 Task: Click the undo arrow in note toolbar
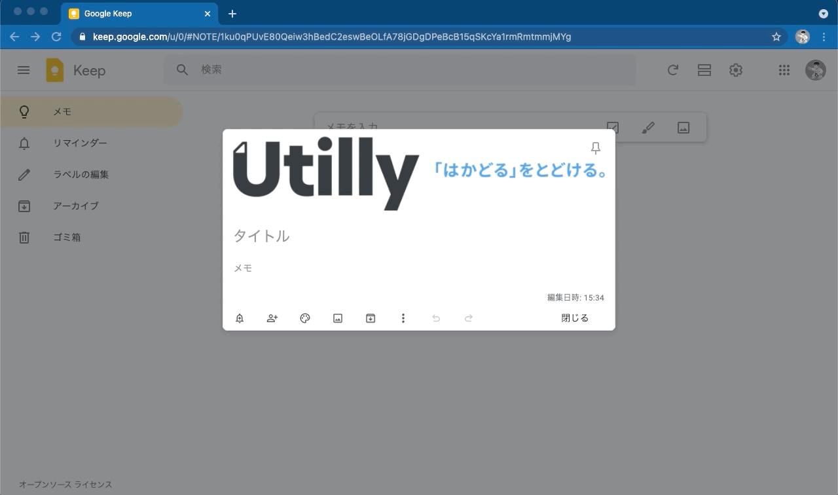tap(436, 318)
